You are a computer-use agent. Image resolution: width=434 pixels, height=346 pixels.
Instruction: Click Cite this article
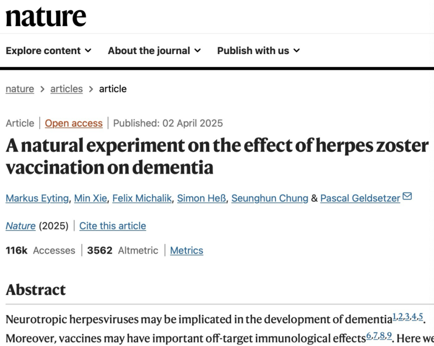[x=113, y=226]
